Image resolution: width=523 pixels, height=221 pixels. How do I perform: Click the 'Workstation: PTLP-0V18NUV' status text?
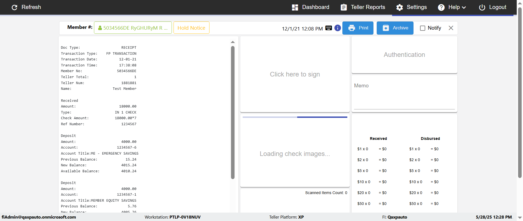coord(173,217)
